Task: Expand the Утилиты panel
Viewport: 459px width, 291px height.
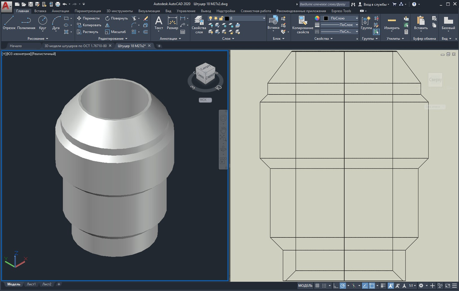Action: (x=395, y=39)
